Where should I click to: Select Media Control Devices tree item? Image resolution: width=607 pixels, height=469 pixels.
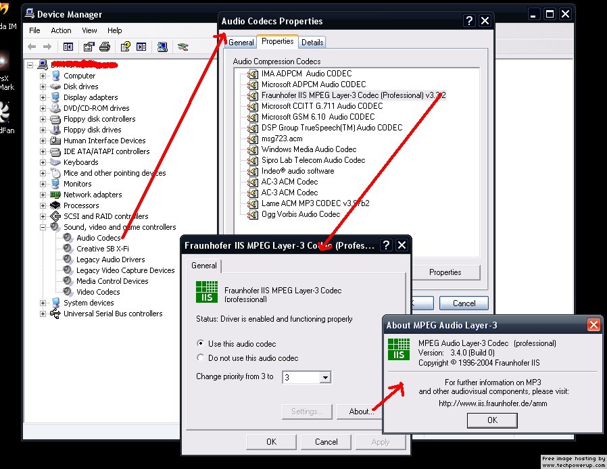(112, 281)
